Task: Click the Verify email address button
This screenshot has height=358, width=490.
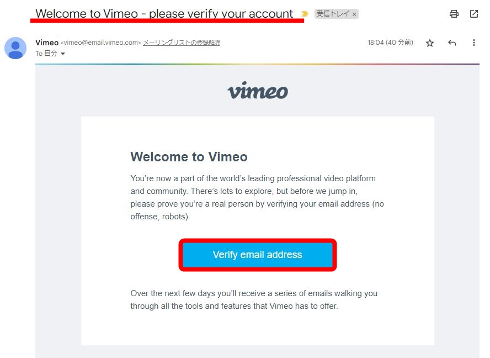Action: click(x=258, y=255)
